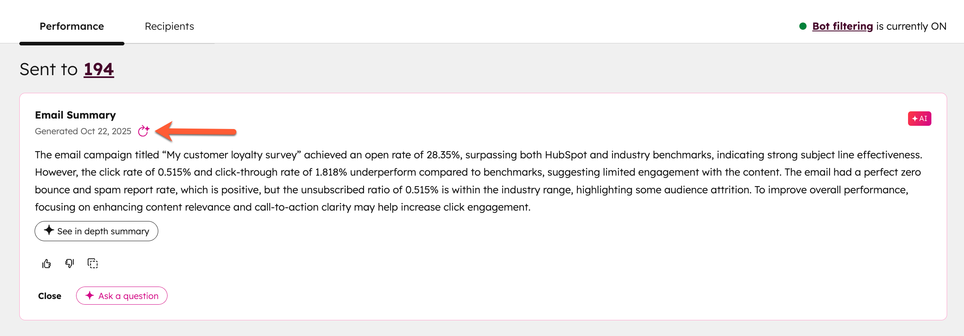This screenshot has width=964, height=336.
Task: Click the sparkle icon beside See in depth summary
Action: coord(49,230)
